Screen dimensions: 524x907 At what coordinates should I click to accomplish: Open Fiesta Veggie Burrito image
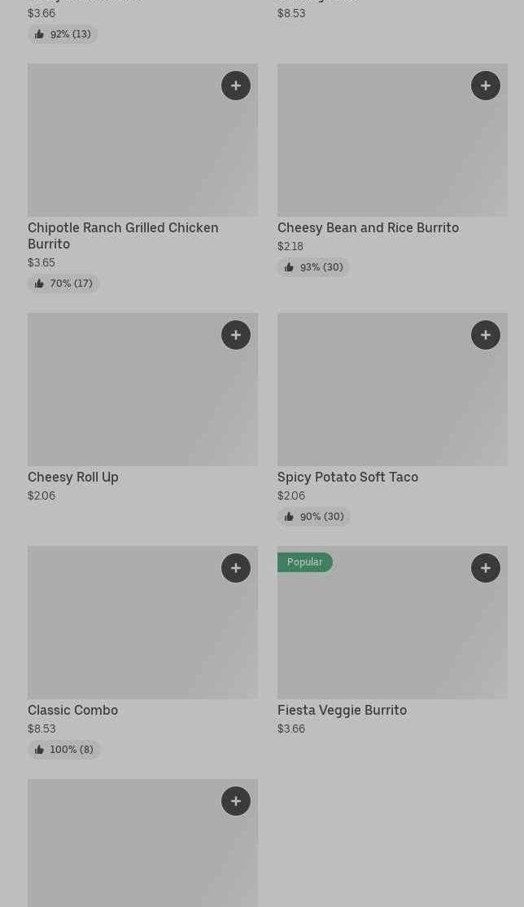point(392,631)
